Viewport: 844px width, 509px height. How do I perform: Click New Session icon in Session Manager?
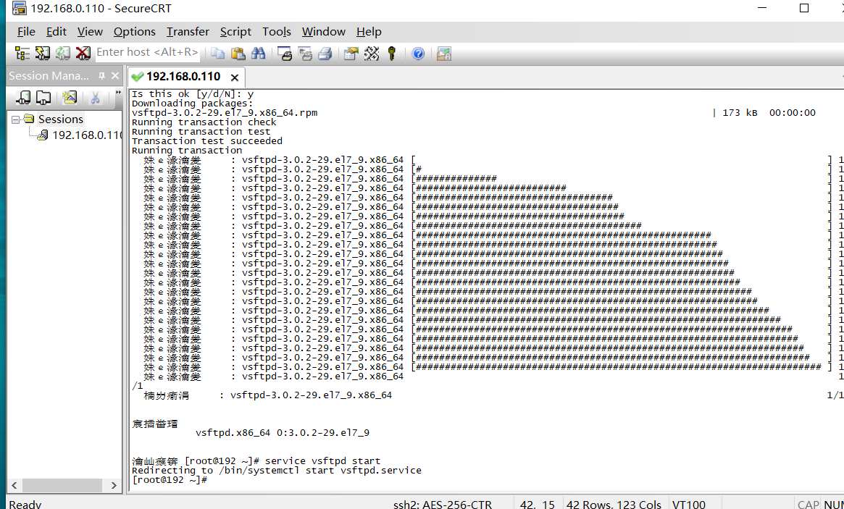point(69,98)
